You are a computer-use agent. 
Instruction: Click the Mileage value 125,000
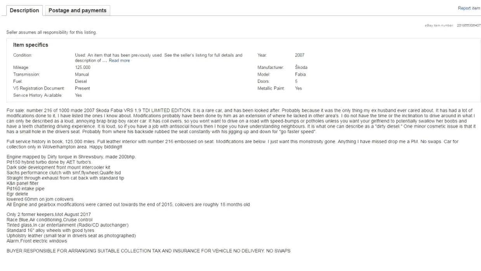click(83, 67)
